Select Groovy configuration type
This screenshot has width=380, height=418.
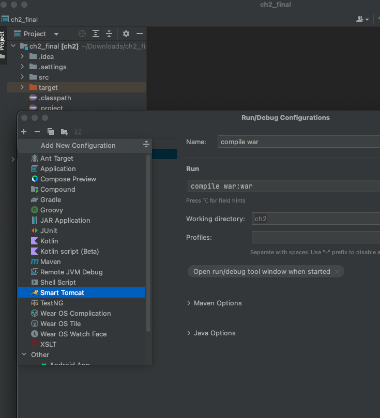point(81,210)
